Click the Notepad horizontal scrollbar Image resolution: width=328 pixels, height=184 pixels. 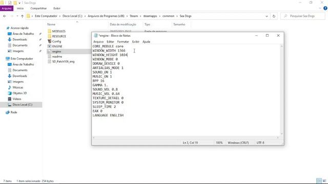pyautogui.click(x=186, y=137)
